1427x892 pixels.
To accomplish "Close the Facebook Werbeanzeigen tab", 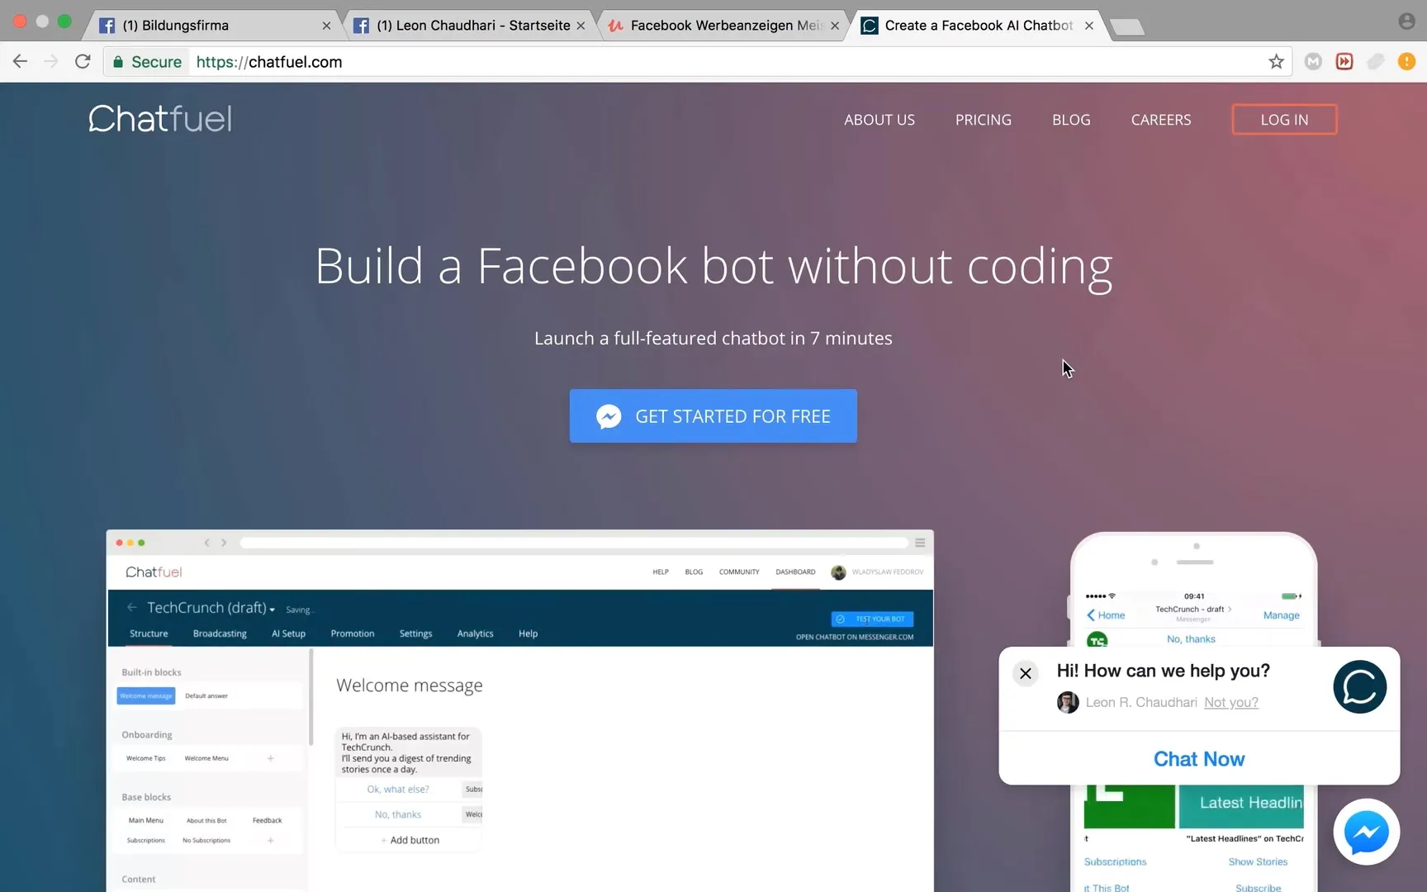I will [835, 26].
